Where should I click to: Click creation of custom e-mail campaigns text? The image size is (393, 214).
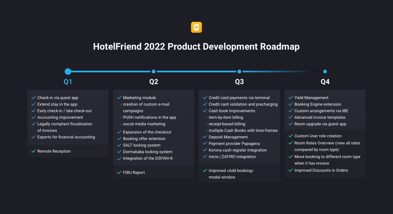(x=146, y=108)
